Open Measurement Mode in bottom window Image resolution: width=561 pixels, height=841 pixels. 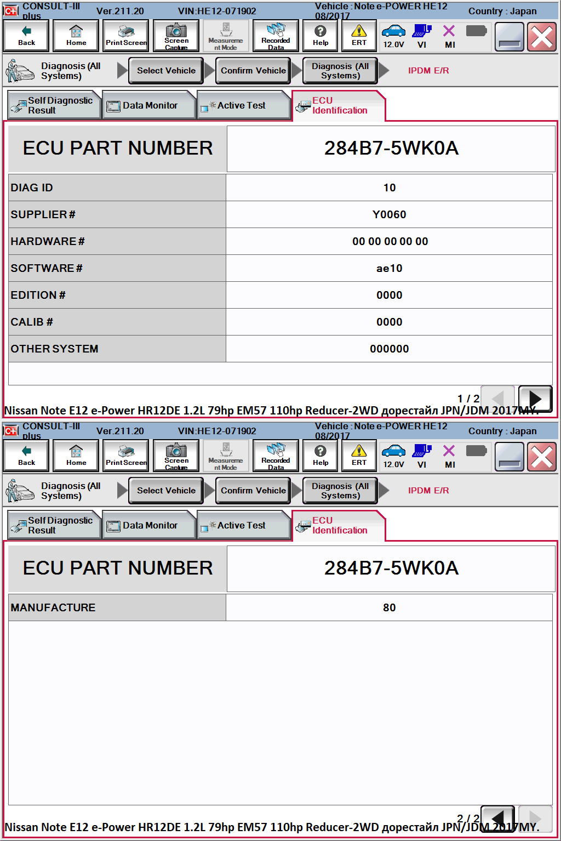(226, 456)
